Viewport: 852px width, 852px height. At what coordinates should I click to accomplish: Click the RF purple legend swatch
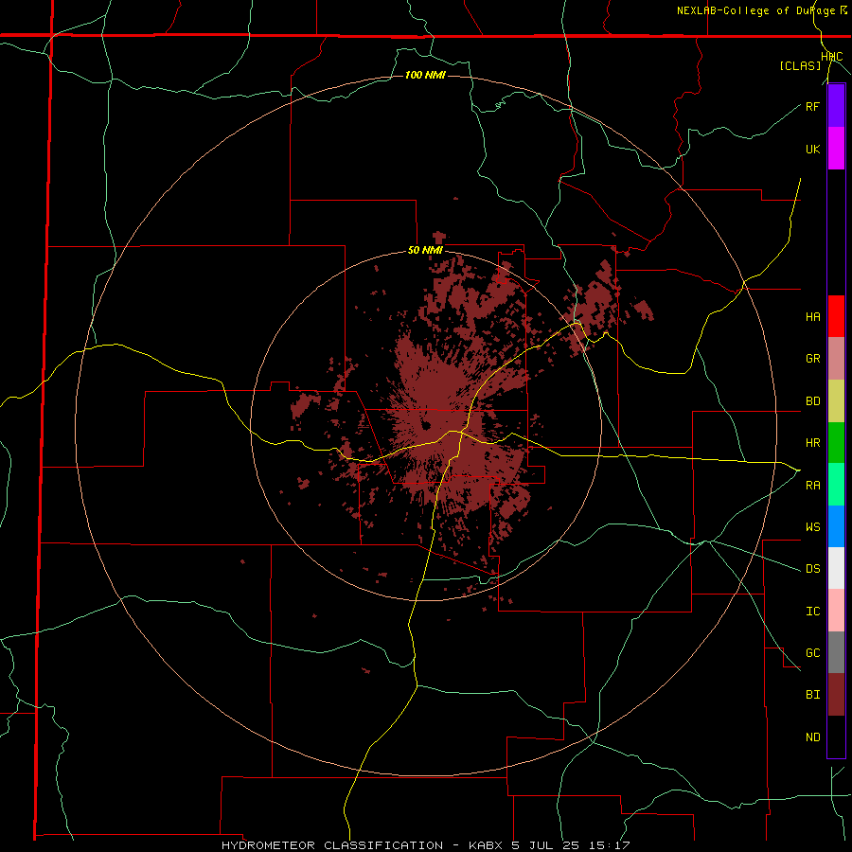click(x=836, y=106)
